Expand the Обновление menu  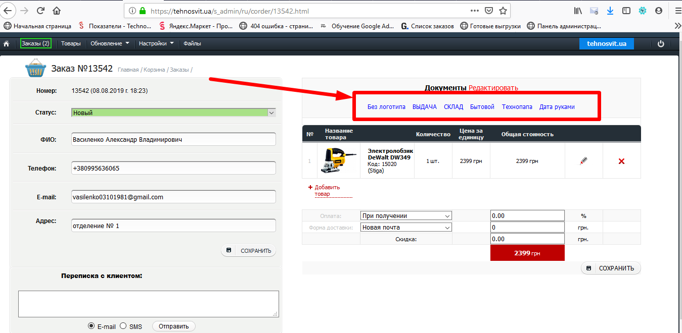[110, 44]
